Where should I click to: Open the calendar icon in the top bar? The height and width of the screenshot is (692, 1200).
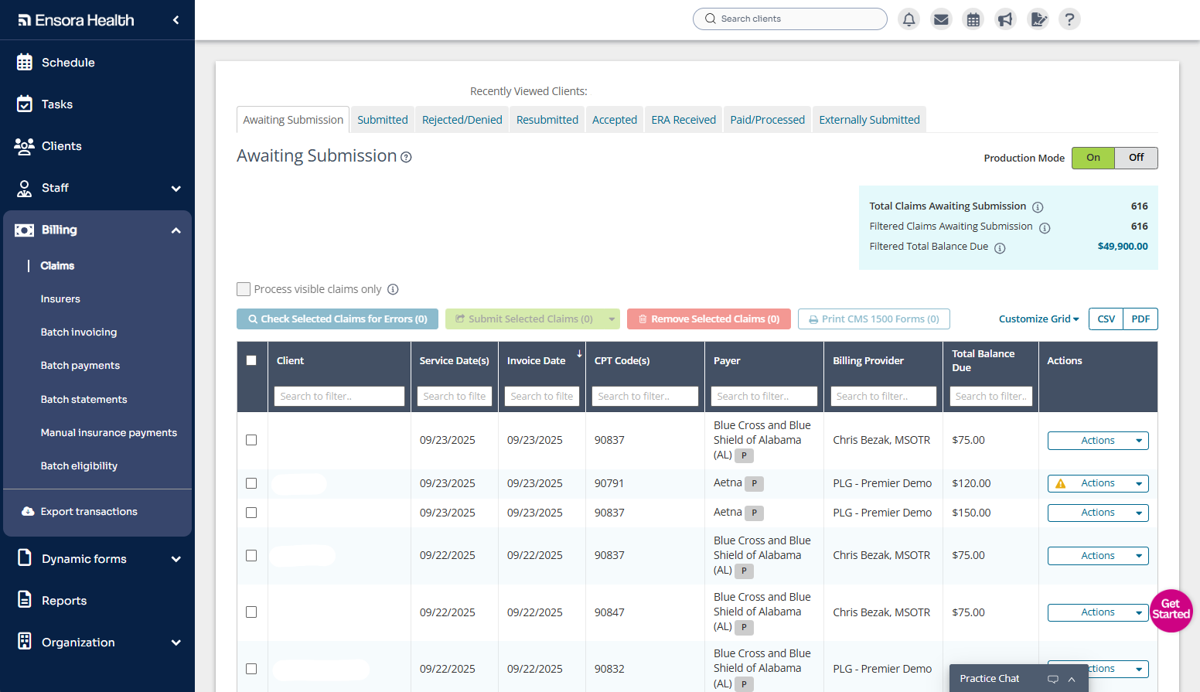pos(973,19)
